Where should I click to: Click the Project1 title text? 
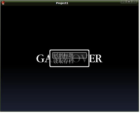pyautogui.click(x=62, y=3)
